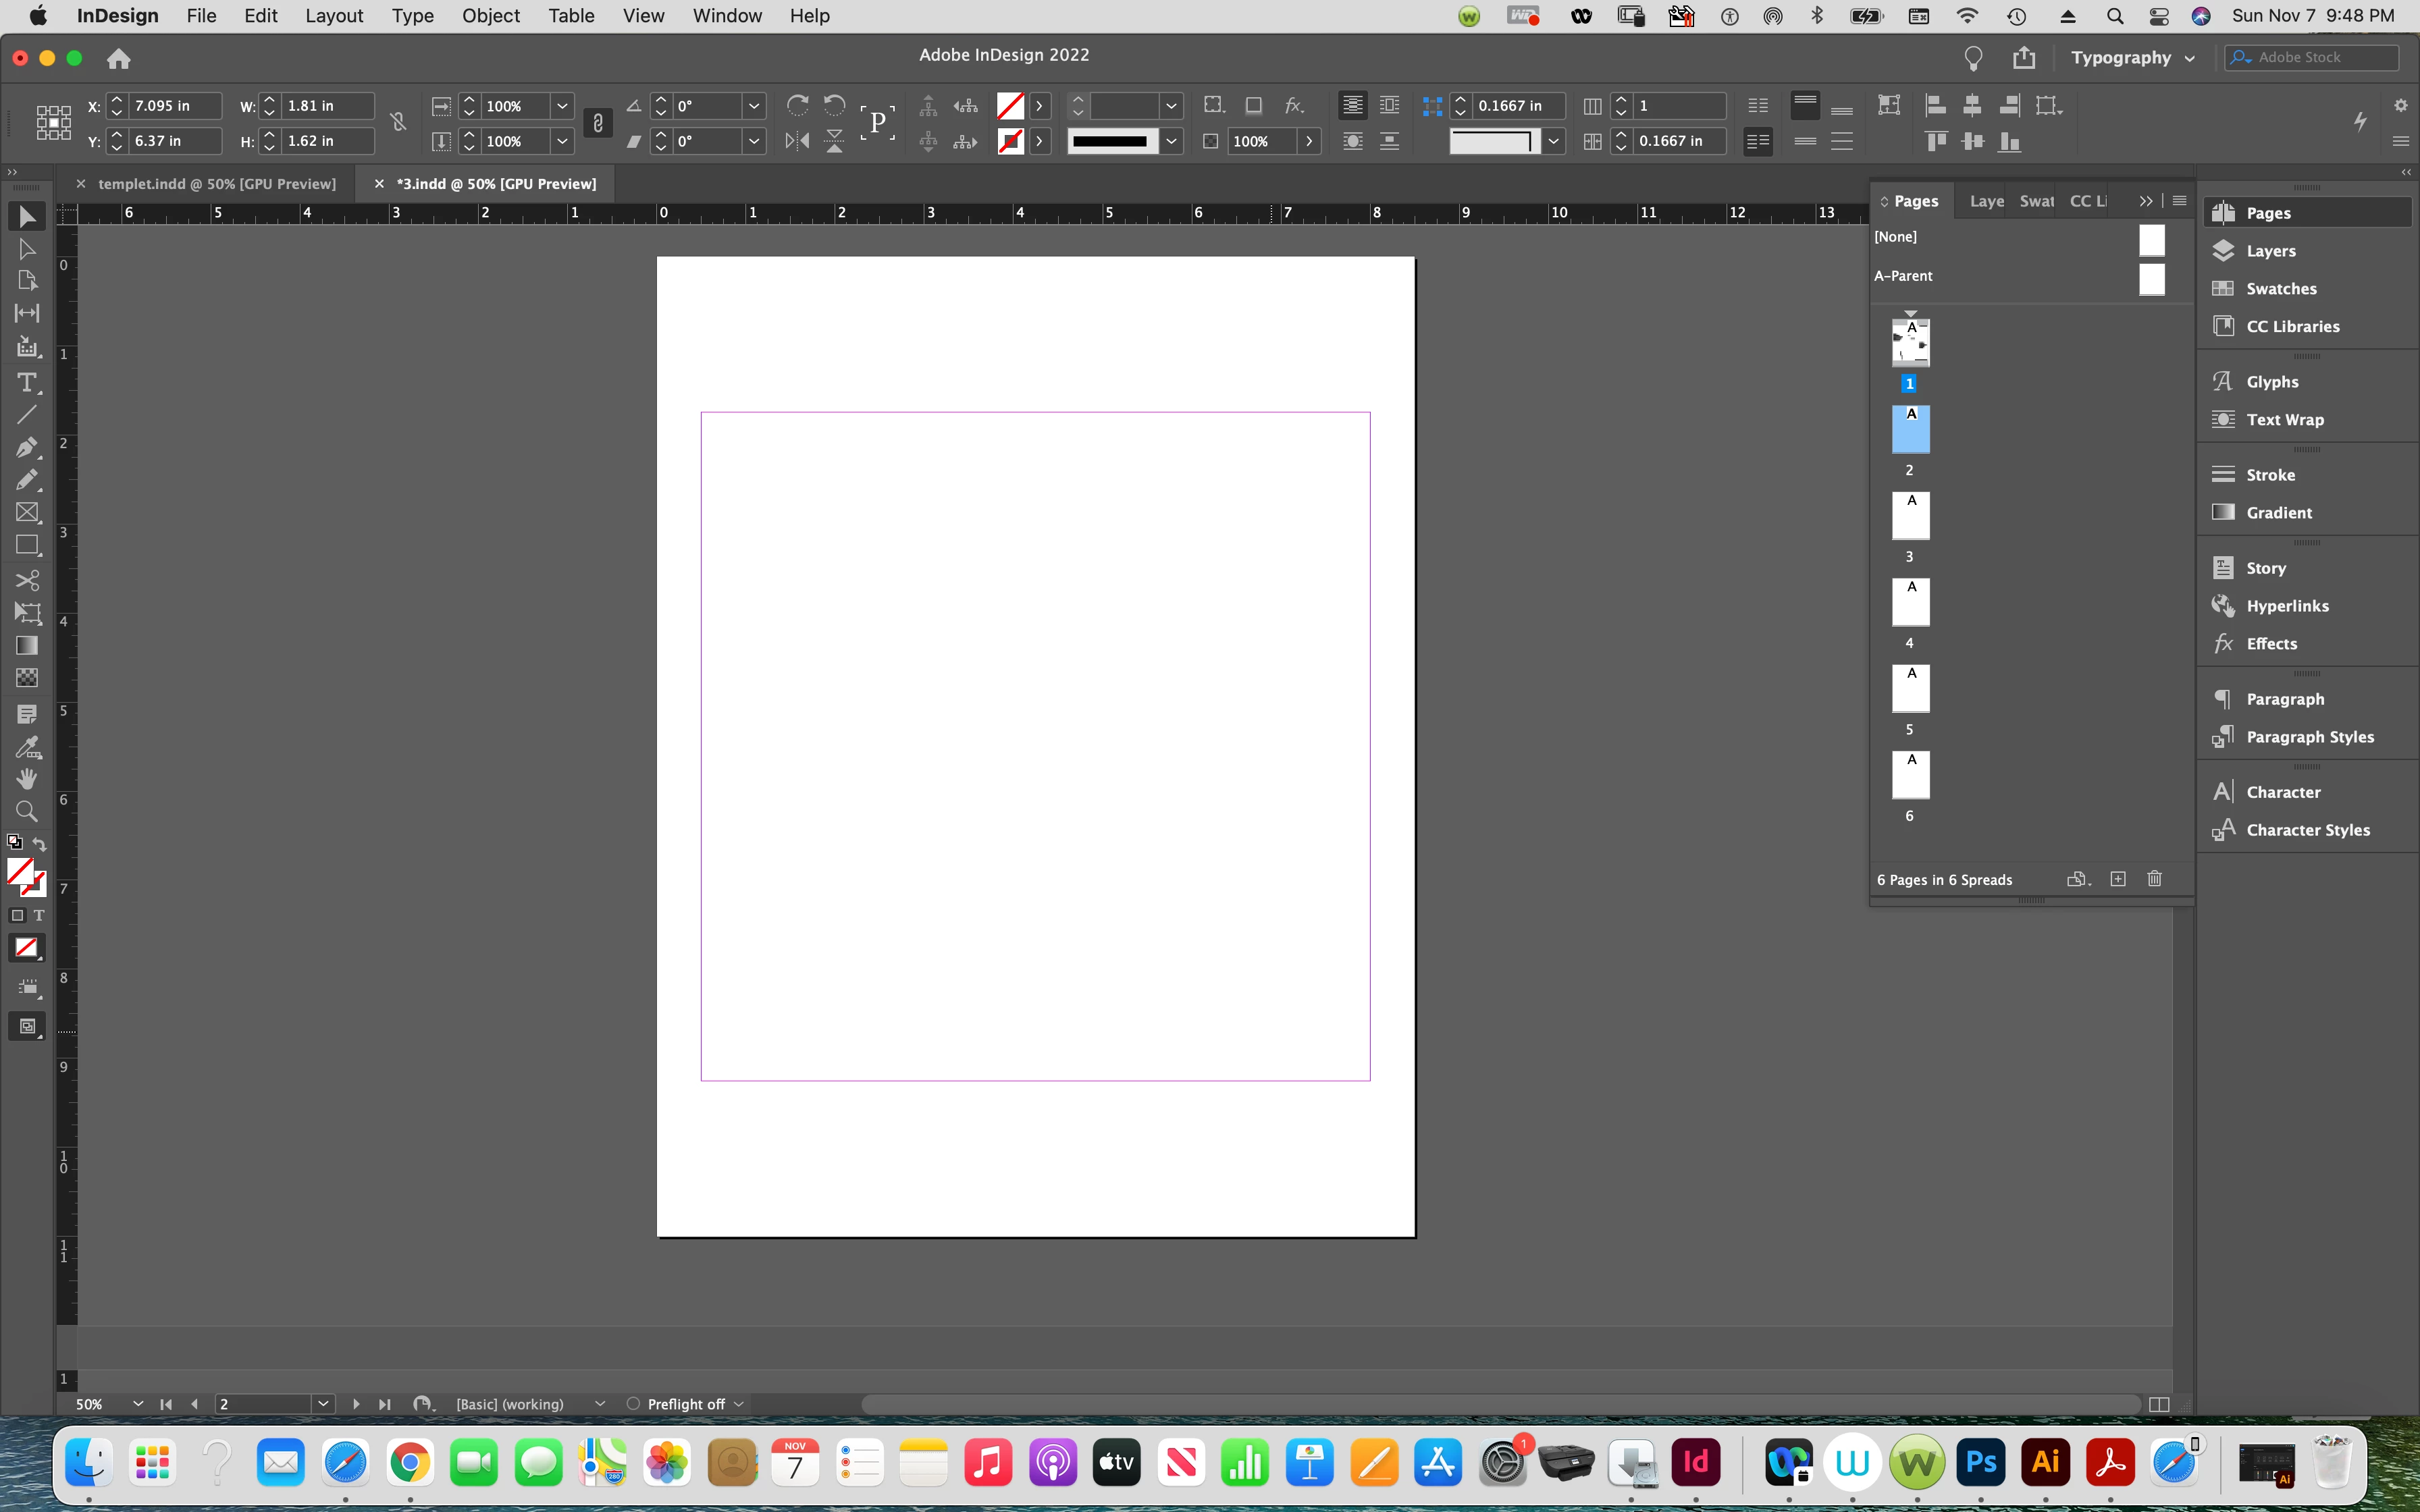The image size is (2420, 1512).
Task: Click the Rectangle Frame tool
Action: (x=27, y=513)
